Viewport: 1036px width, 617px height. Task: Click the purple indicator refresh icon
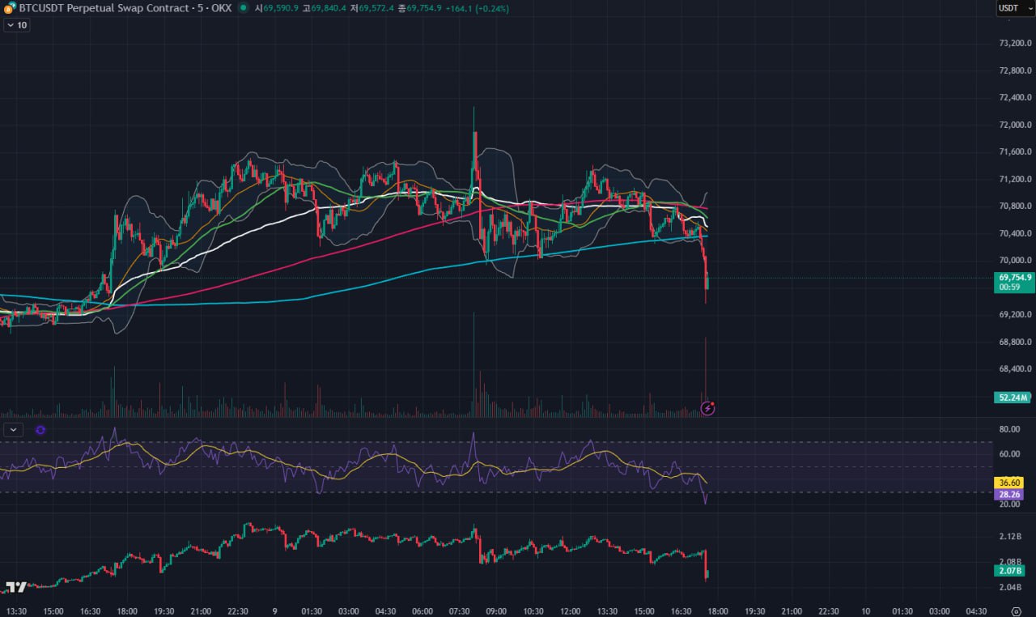(x=40, y=431)
